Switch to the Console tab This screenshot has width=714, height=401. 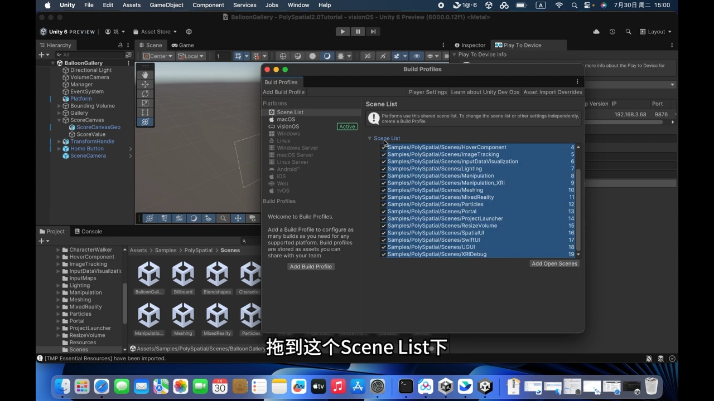coord(88,232)
